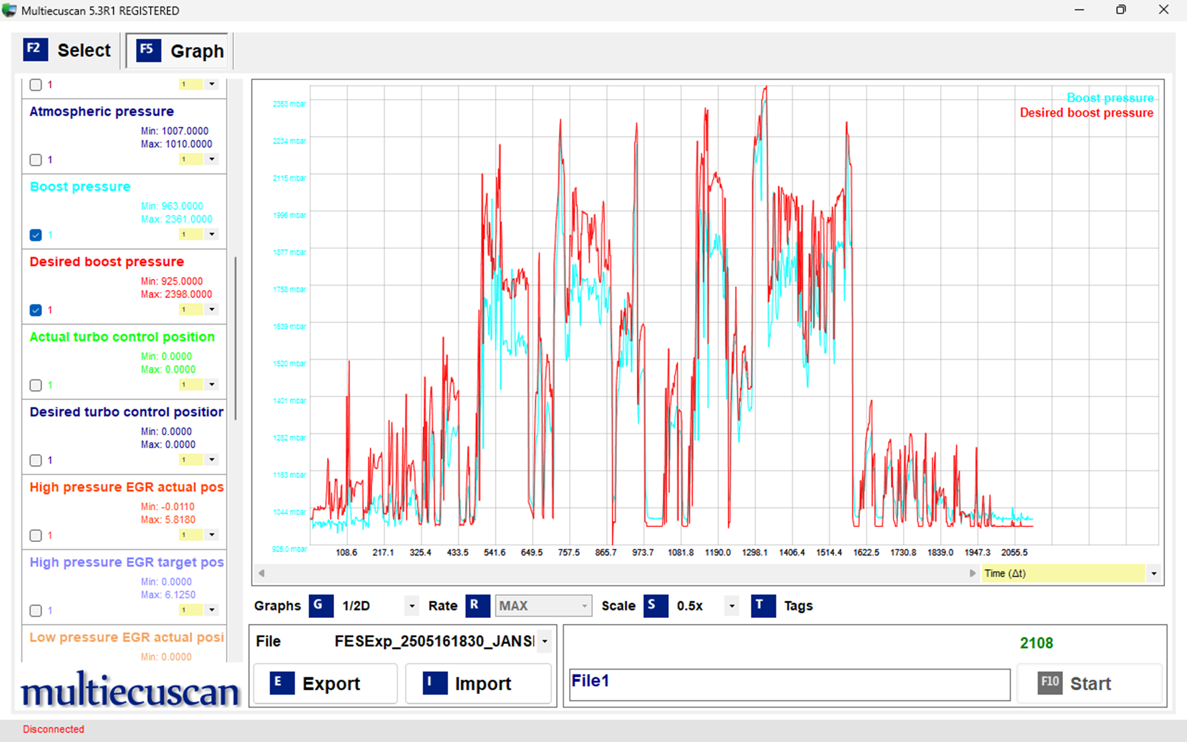Click the Actual turbo control position title

click(122, 337)
